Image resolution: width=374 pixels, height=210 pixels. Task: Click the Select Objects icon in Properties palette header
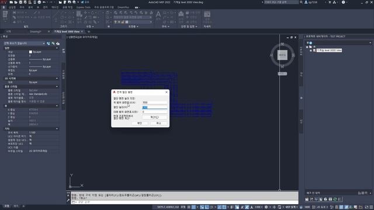pos(53,43)
